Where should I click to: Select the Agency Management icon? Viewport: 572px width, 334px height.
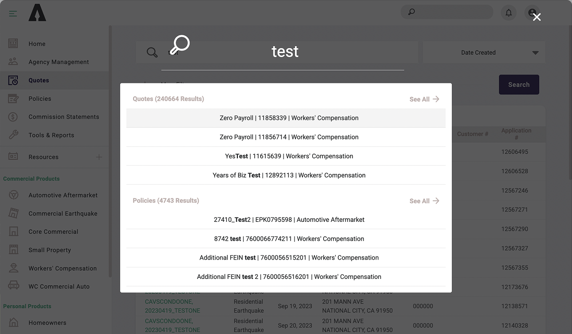(x=12, y=62)
